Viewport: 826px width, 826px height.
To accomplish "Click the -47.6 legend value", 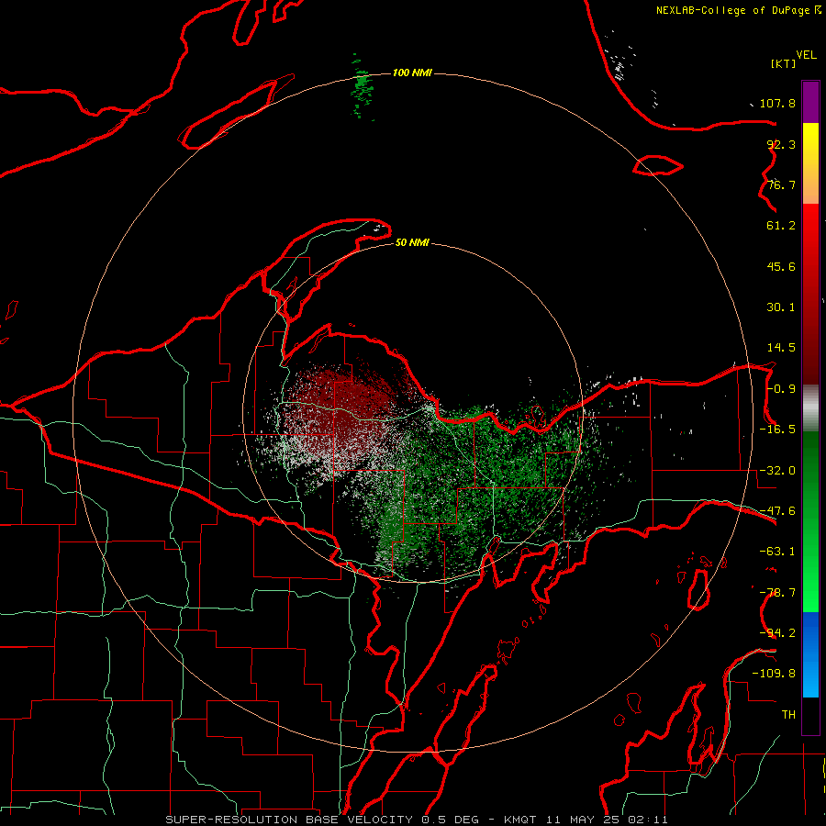I will [x=777, y=511].
